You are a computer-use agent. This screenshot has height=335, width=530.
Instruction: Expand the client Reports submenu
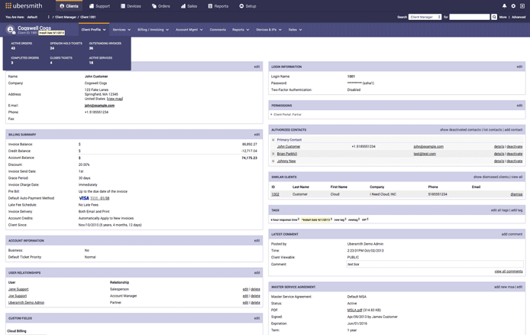pyautogui.click(x=241, y=30)
